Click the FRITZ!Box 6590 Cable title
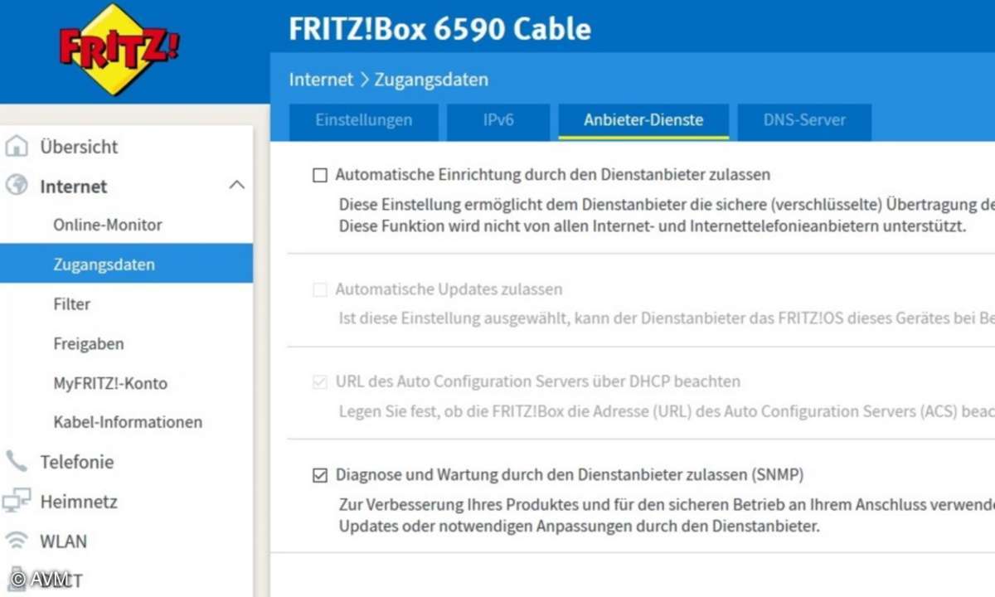 point(440,29)
